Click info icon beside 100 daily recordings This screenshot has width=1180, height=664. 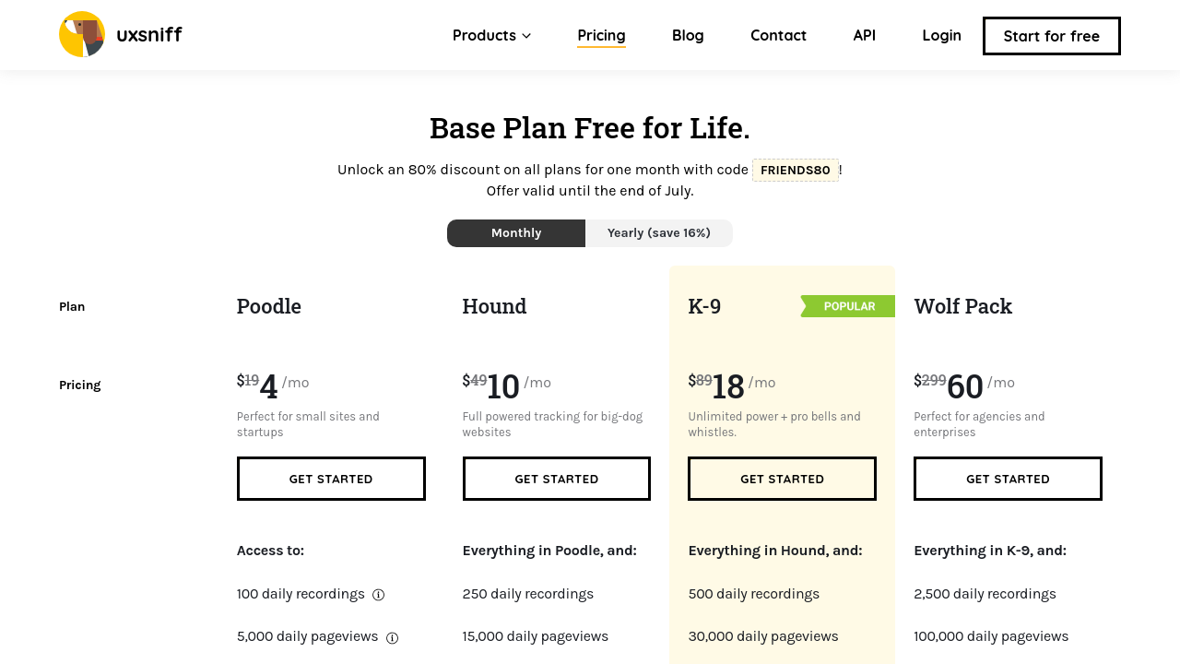click(x=378, y=595)
